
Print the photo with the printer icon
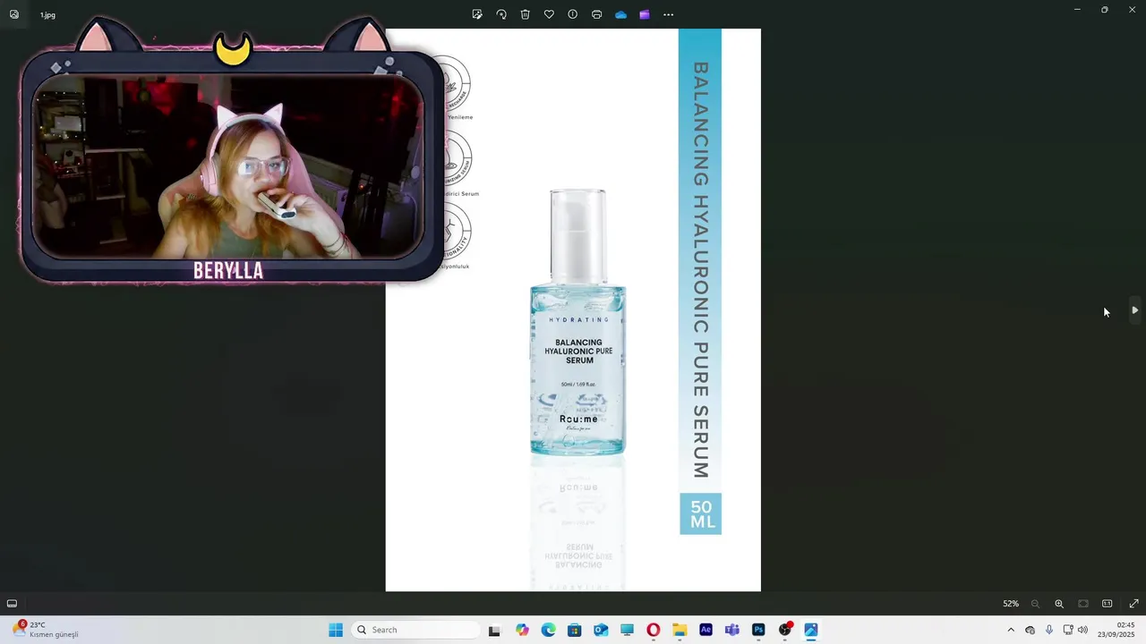click(597, 14)
